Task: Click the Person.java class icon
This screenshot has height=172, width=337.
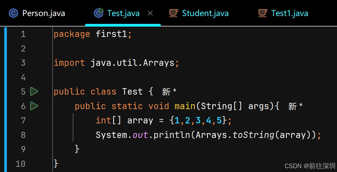Action: coord(13,13)
